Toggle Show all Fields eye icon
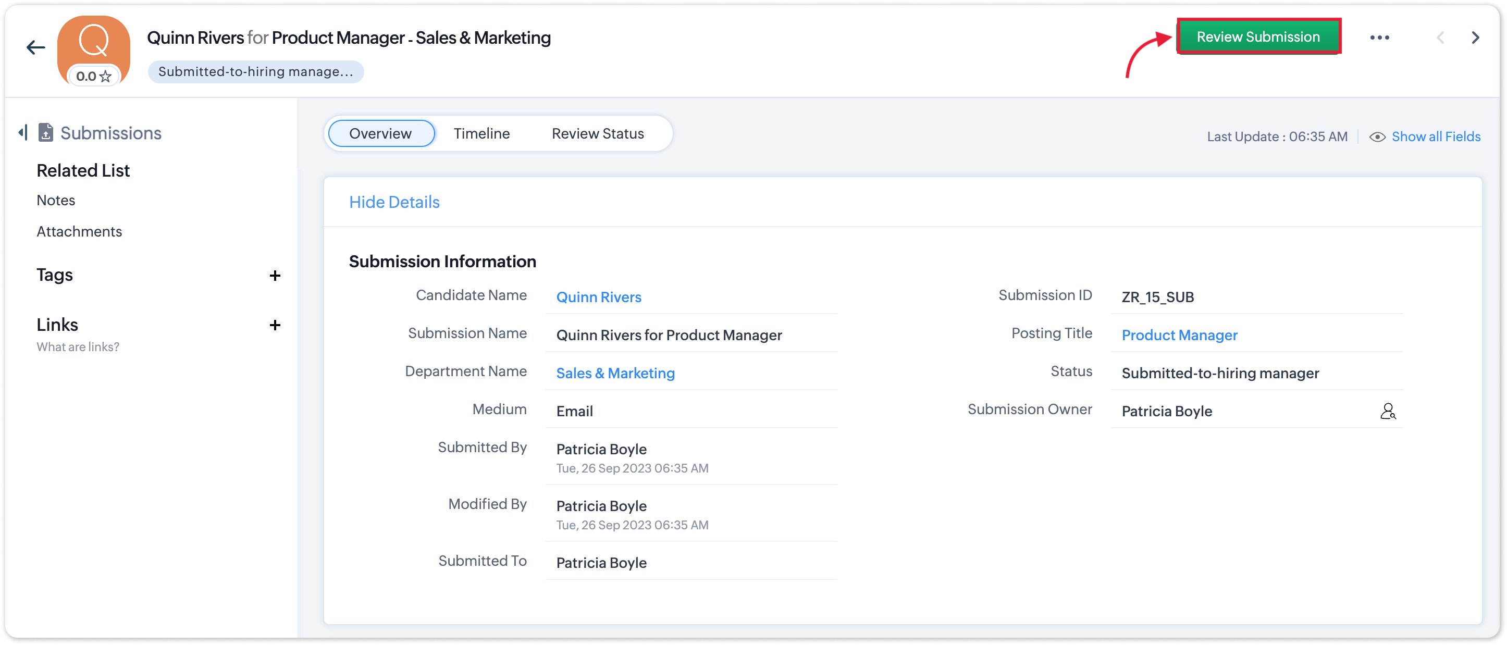 click(1377, 137)
